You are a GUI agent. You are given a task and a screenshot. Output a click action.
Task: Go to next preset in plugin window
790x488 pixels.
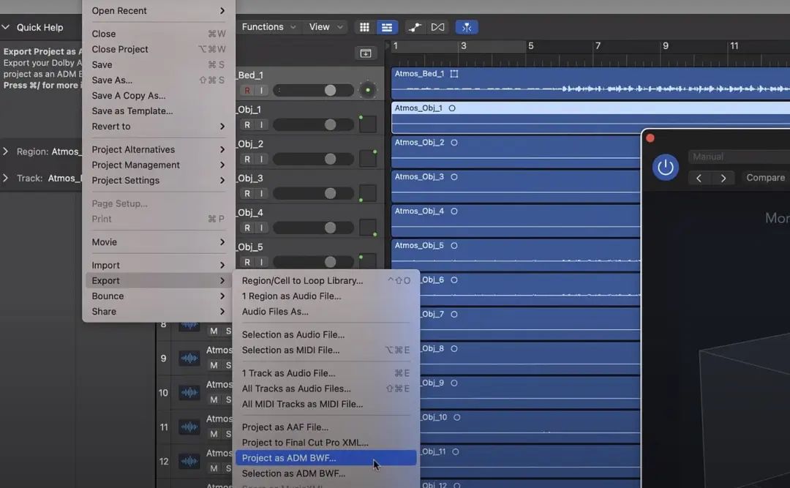[x=723, y=178]
